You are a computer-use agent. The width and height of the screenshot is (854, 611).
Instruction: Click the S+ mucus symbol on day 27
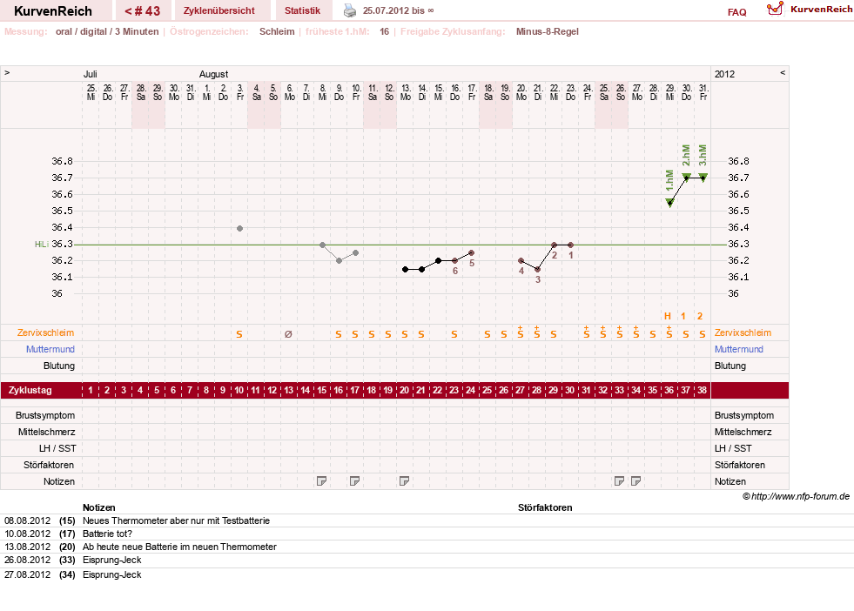point(520,332)
